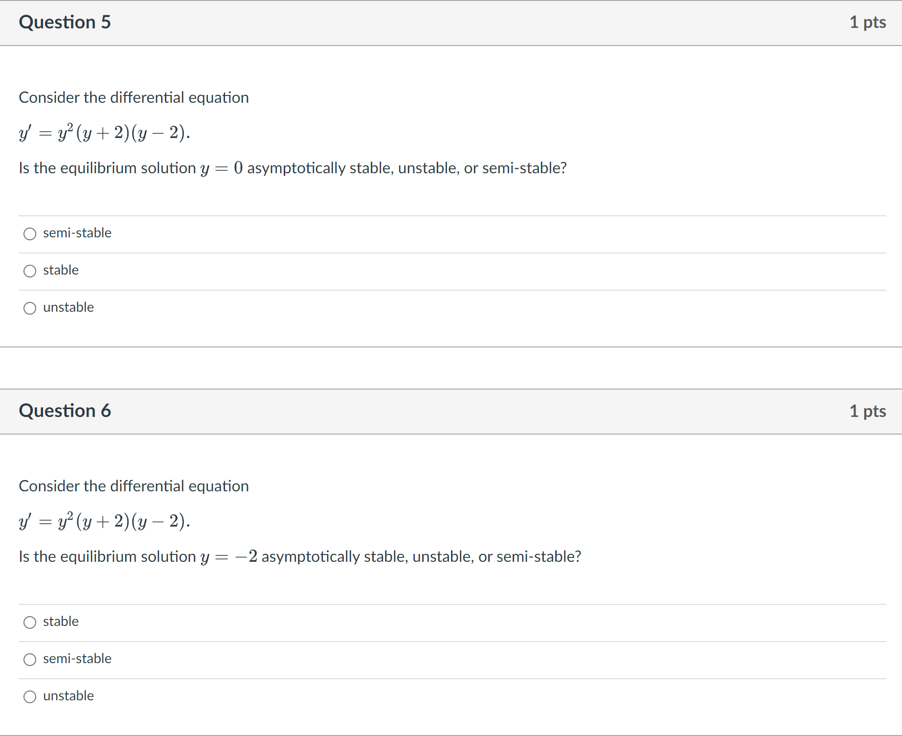Click Consider the differential equation text in Question 6
This screenshot has width=902, height=736.
(134, 486)
